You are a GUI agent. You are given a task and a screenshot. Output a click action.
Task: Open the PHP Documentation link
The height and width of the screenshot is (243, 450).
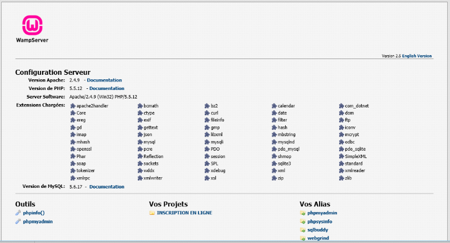106,88
